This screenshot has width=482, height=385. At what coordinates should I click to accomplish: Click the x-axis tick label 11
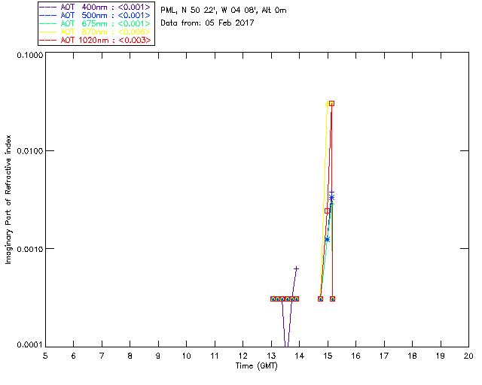215,356
